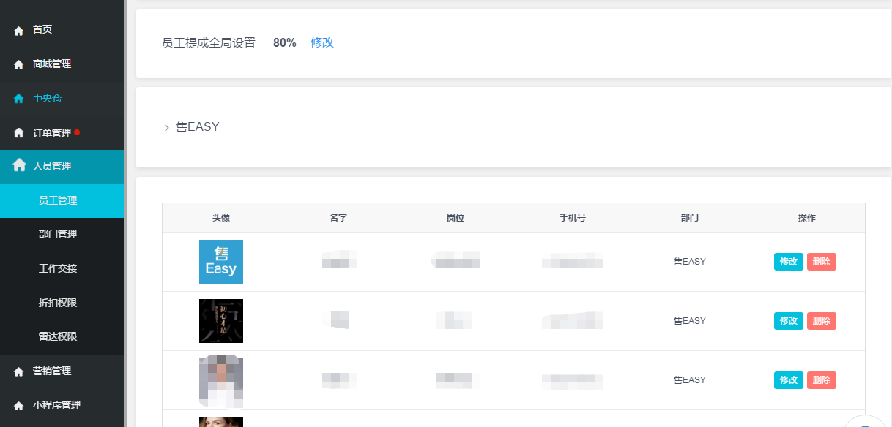
Task: Click the 部门 column header
Action: (x=690, y=218)
